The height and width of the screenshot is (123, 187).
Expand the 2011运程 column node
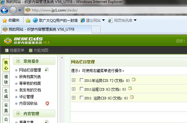click(73, 89)
